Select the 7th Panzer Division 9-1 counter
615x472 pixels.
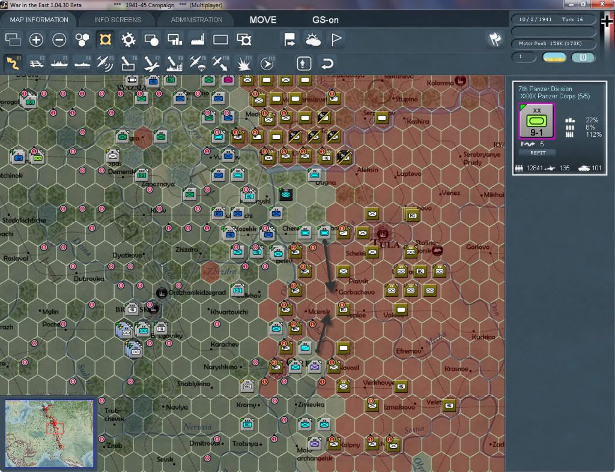[536, 121]
